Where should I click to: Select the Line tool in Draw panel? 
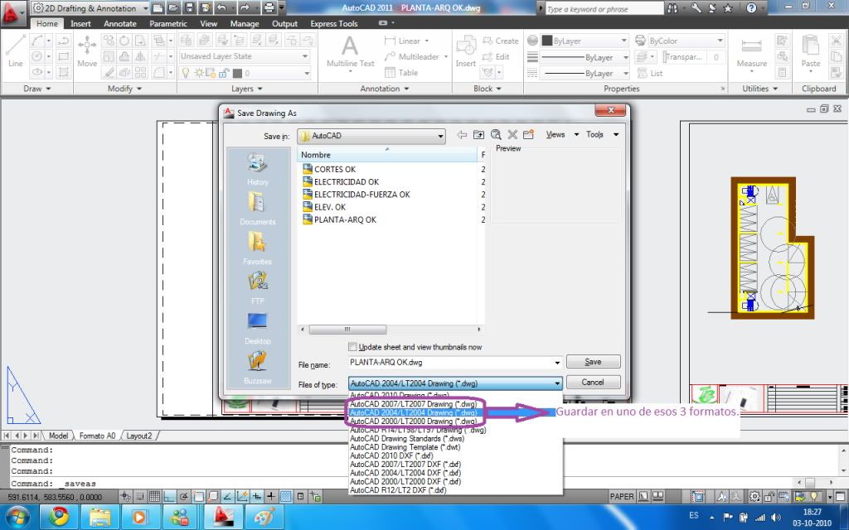click(15, 51)
